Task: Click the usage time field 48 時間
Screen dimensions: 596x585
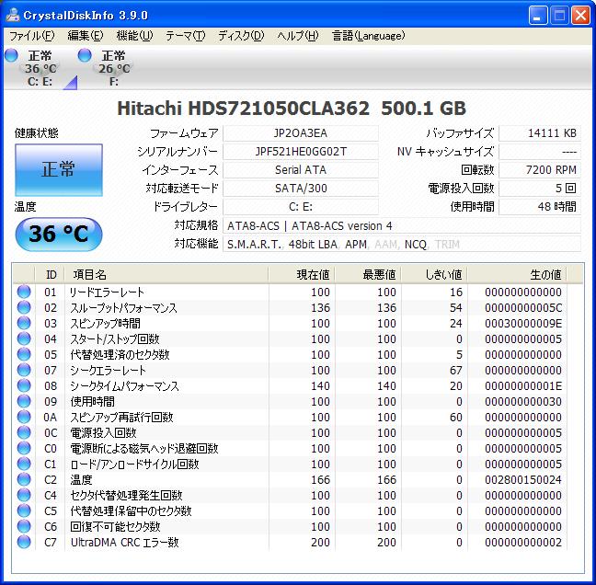Action: tap(540, 207)
